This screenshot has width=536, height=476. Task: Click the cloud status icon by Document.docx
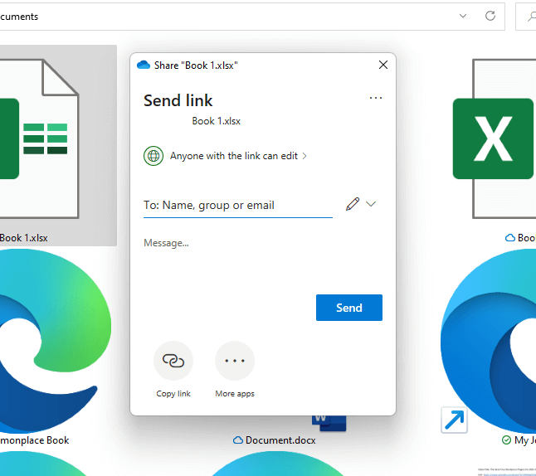pos(238,440)
